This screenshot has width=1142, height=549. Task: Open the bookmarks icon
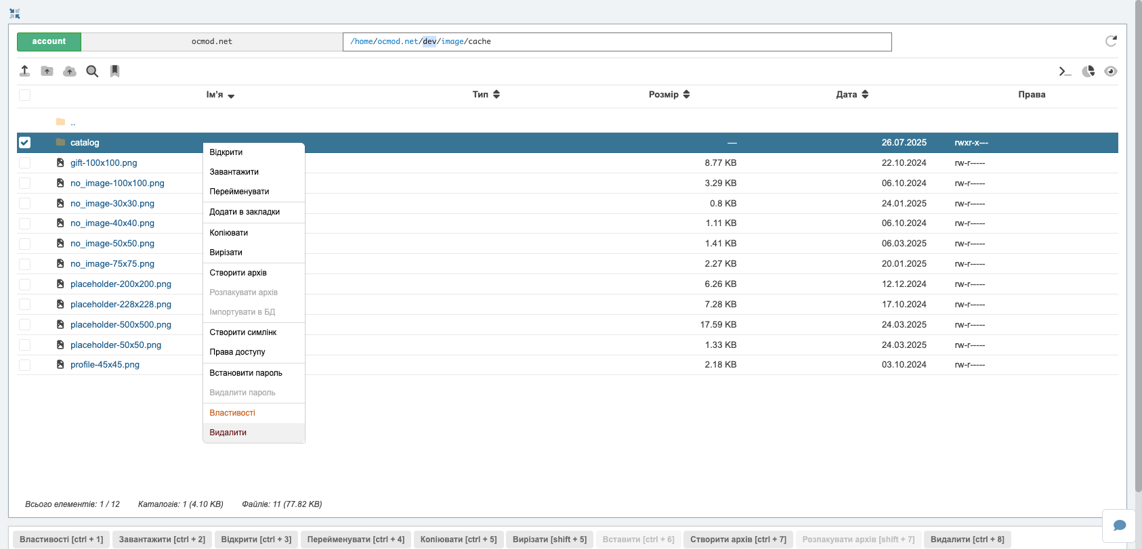[x=115, y=71]
